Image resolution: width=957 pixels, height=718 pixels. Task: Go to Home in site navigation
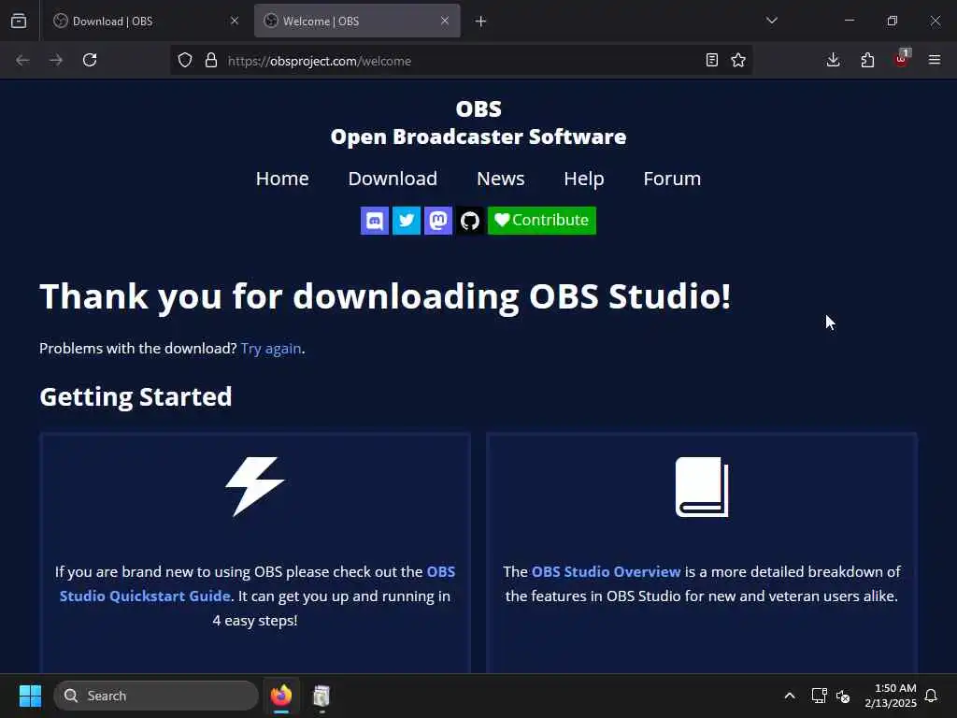[282, 179]
